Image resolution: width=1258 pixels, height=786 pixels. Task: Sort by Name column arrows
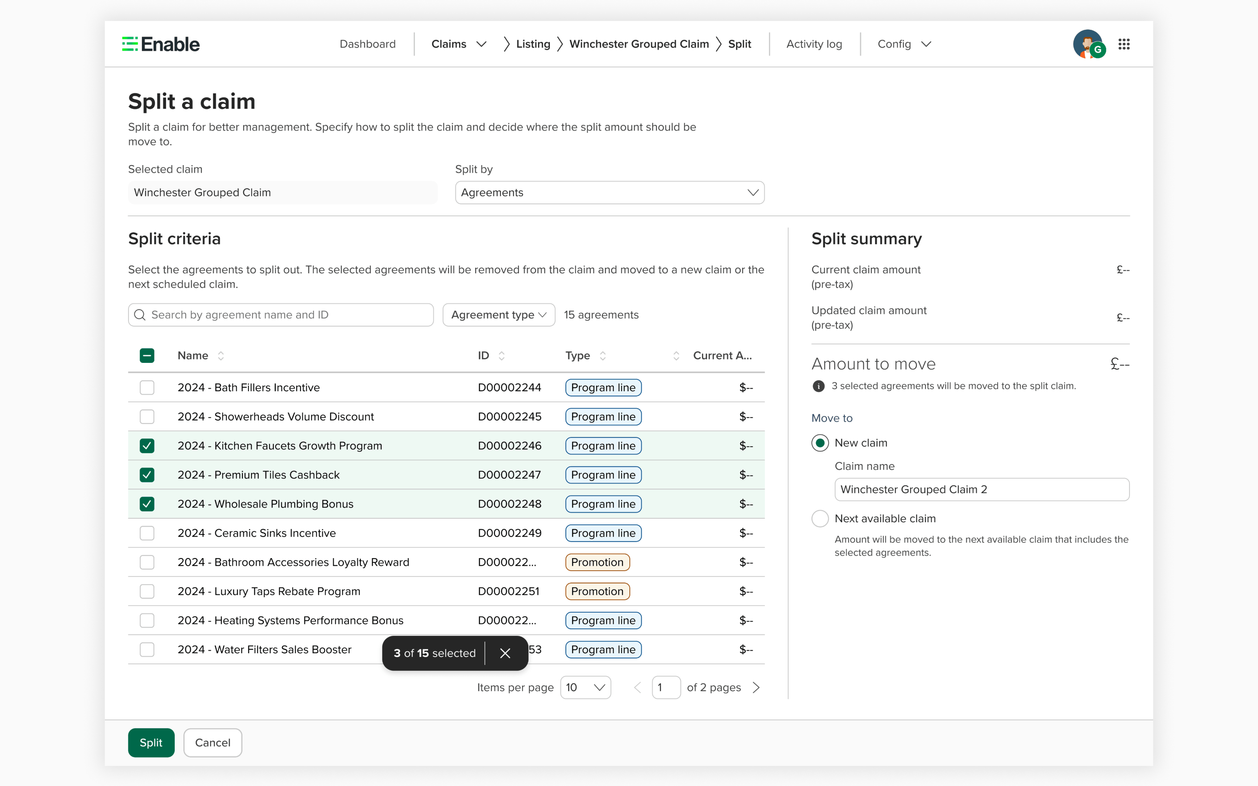point(221,355)
